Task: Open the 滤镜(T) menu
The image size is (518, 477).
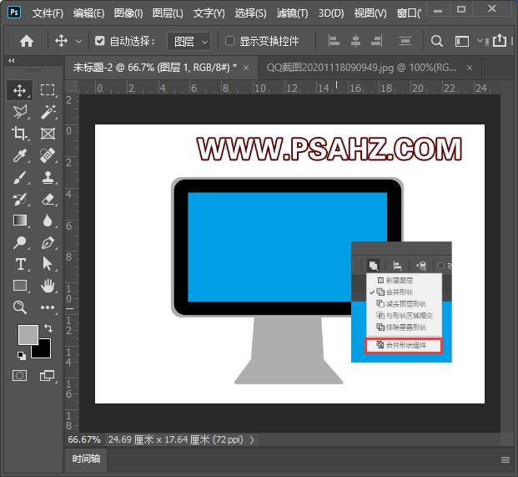Action: (x=292, y=13)
